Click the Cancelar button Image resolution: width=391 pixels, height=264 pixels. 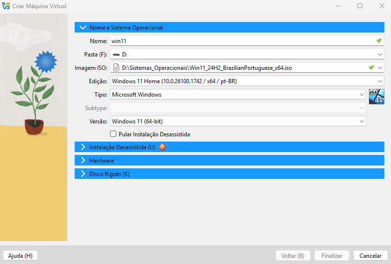click(370, 255)
